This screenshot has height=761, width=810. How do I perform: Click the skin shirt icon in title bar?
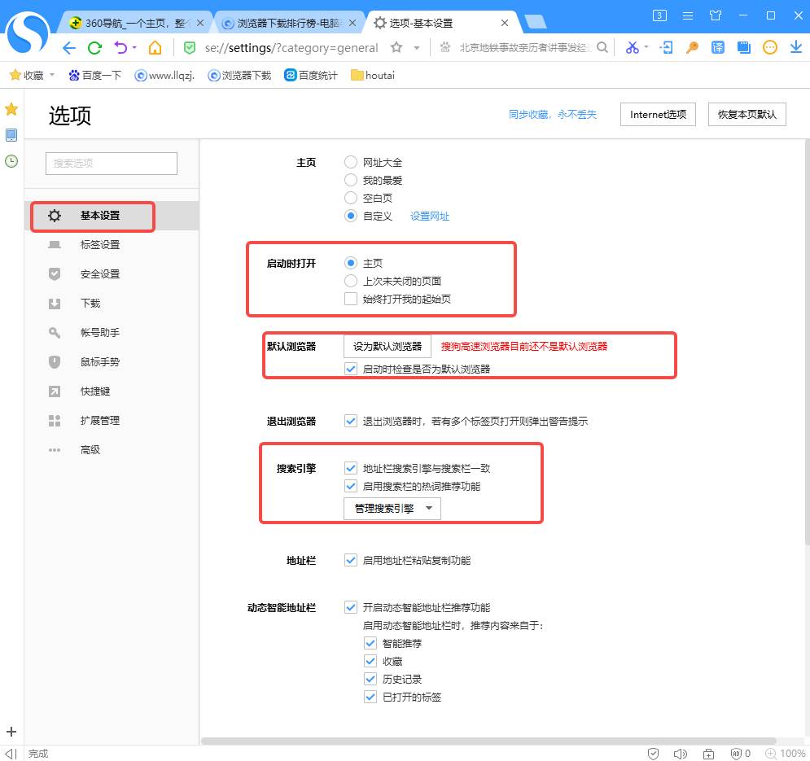[x=716, y=15]
